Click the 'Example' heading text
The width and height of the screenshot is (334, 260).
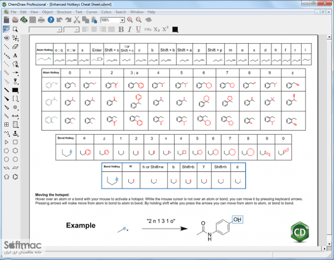tap(81, 225)
